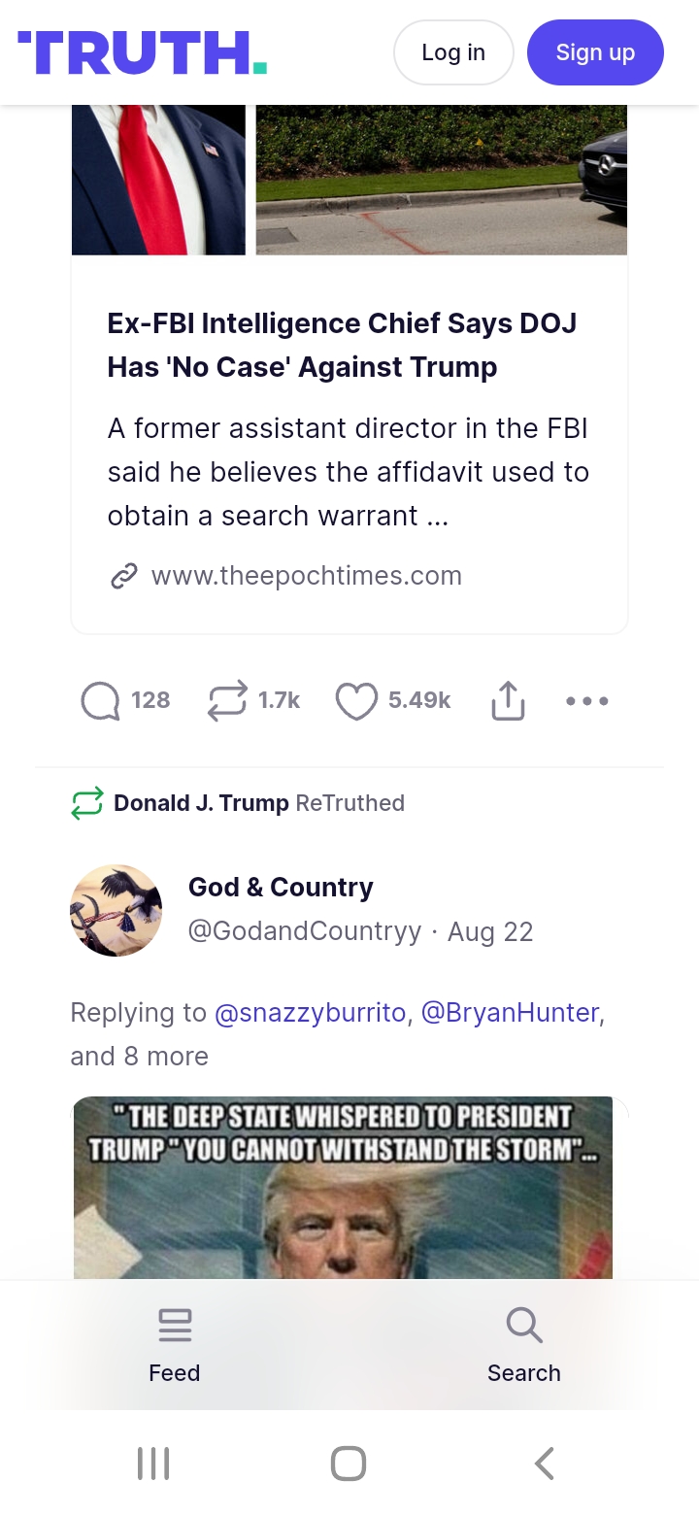Tap the Android back navigation icon
Screen dimensions: 699x1515
point(545,1464)
